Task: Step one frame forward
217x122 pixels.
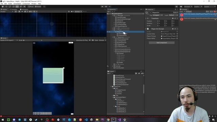Action: pyautogui.click(x=110, y=6)
